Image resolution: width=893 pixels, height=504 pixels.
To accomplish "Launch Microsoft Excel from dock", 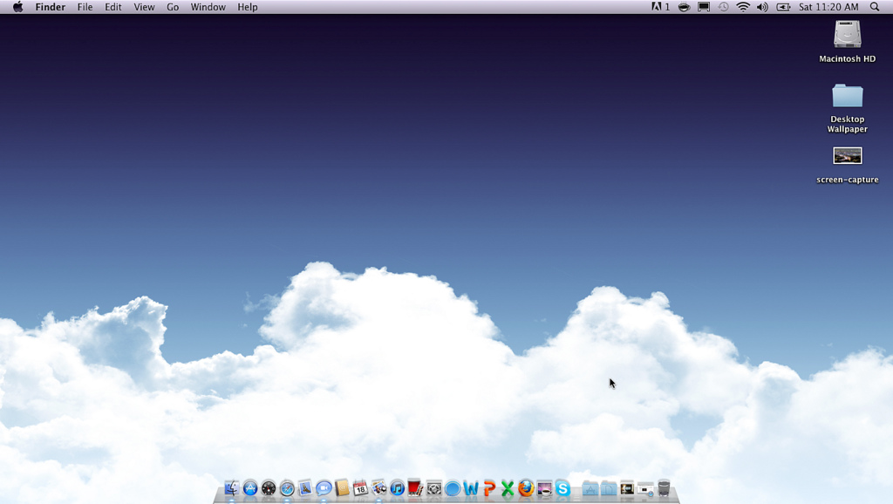I will pos(508,488).
